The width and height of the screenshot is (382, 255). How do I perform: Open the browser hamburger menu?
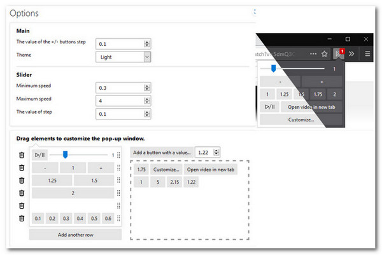[367, 54]
